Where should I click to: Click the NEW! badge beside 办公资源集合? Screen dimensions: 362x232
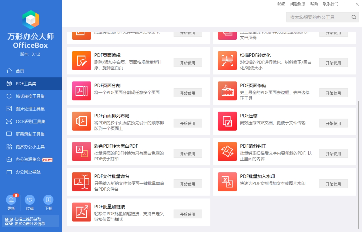[47, 160]
